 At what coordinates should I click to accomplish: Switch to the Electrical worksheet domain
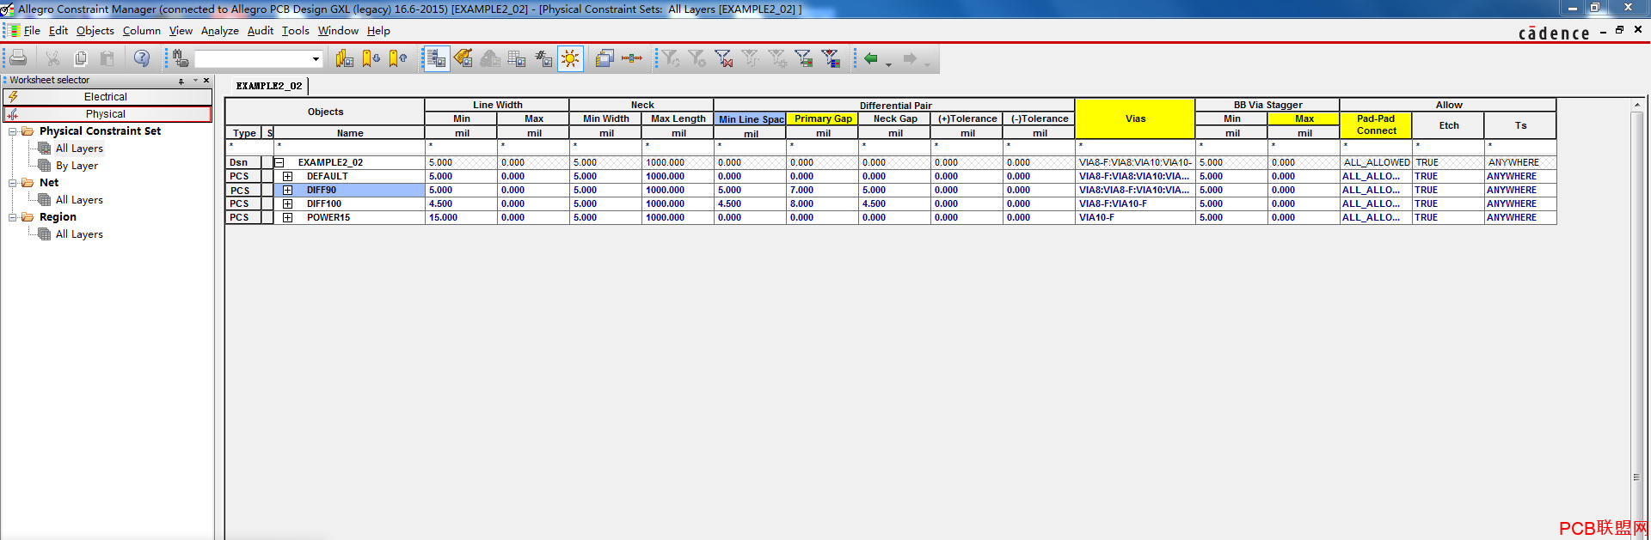107,97
